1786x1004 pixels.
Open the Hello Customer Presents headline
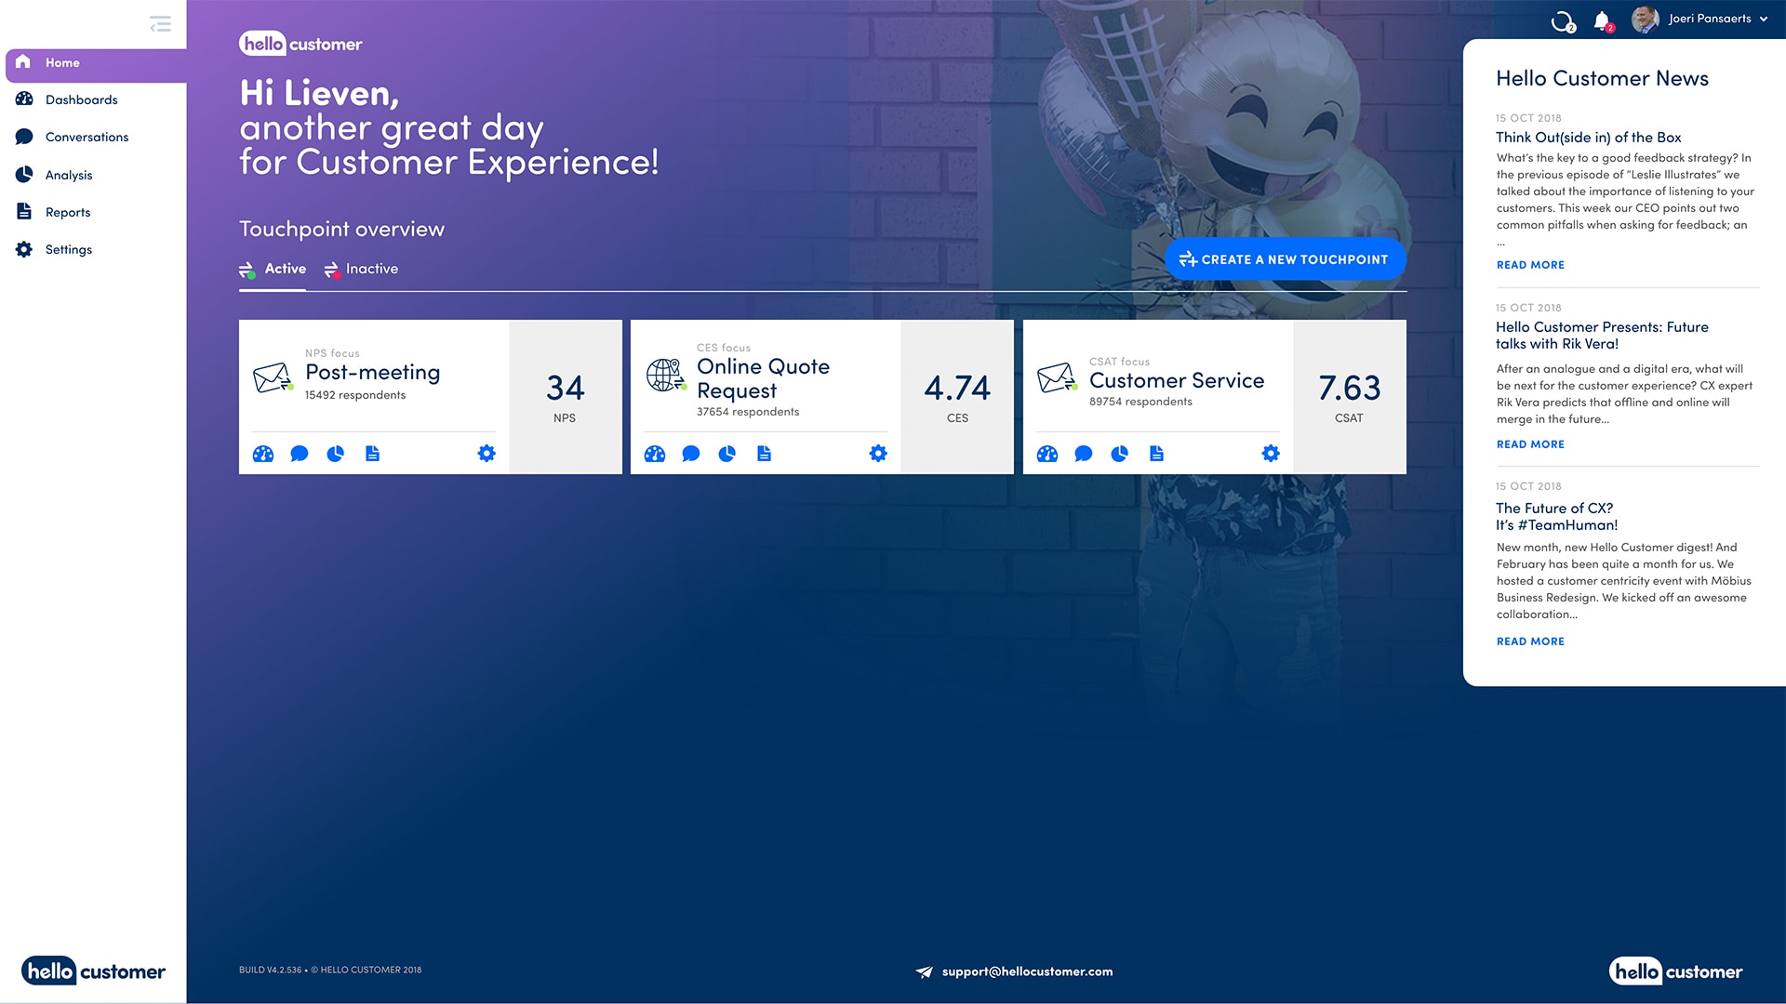tap(1602, 336)
